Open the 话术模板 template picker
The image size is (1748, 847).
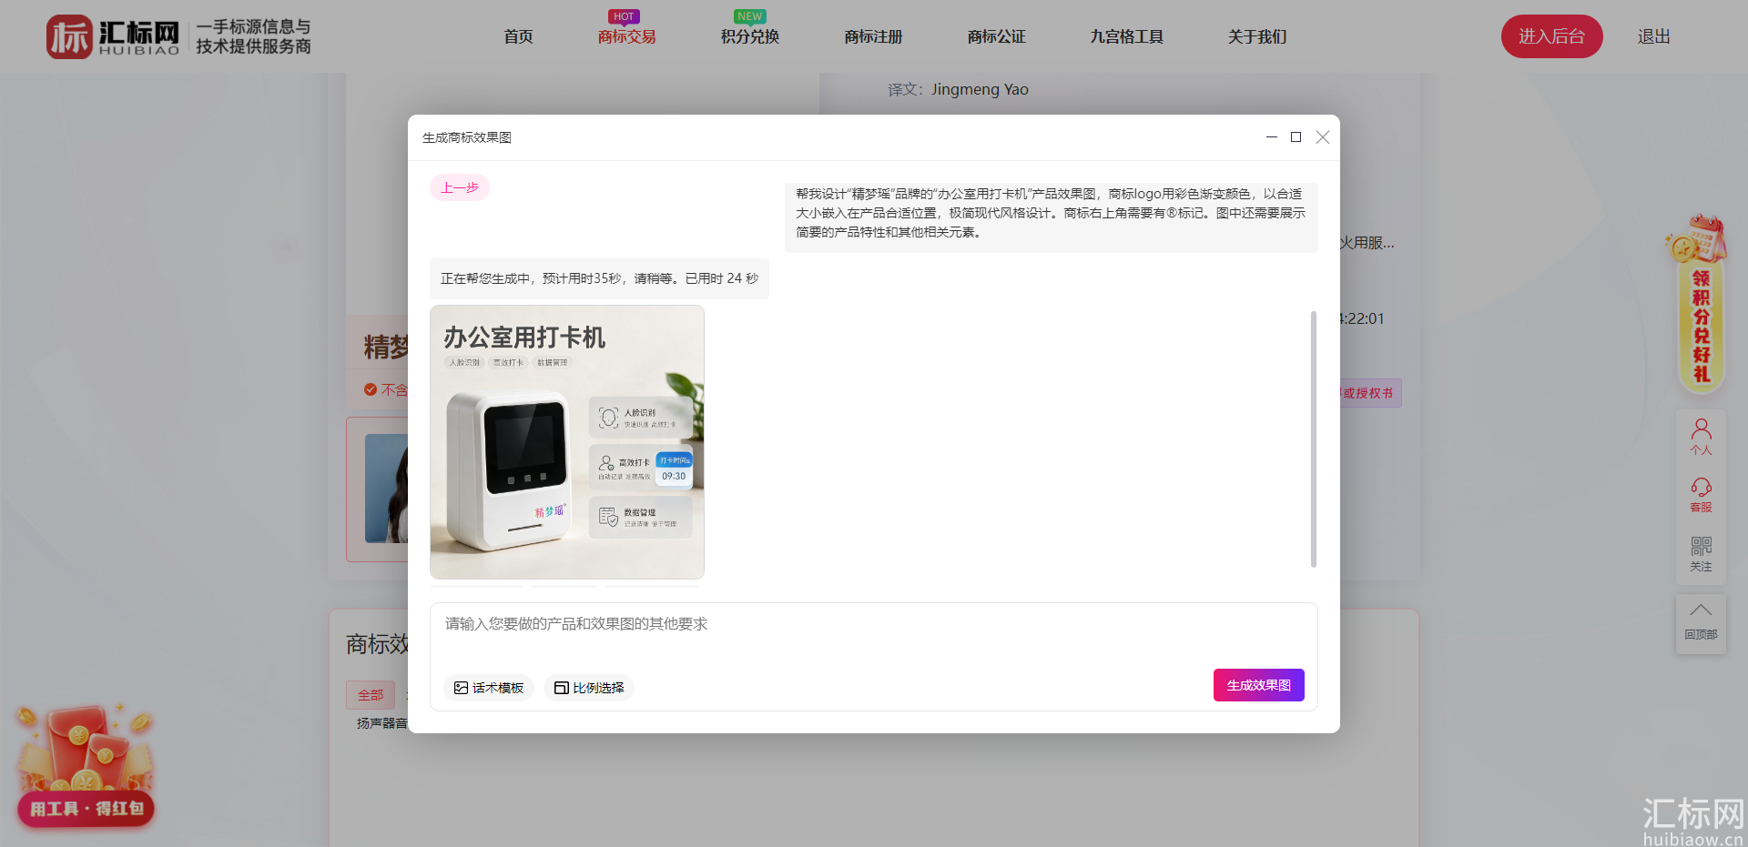(489, 688)
